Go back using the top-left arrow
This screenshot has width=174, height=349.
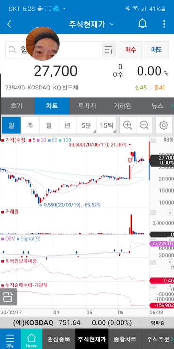point(9,24)
